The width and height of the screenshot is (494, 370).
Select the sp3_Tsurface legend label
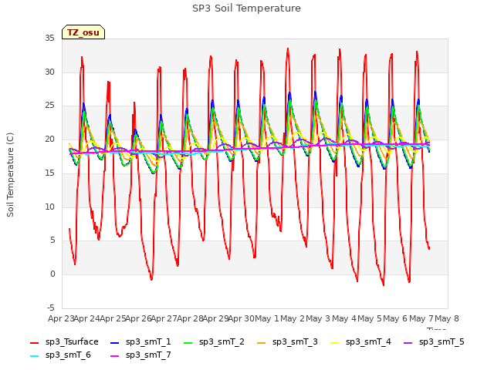pos(72,342)
